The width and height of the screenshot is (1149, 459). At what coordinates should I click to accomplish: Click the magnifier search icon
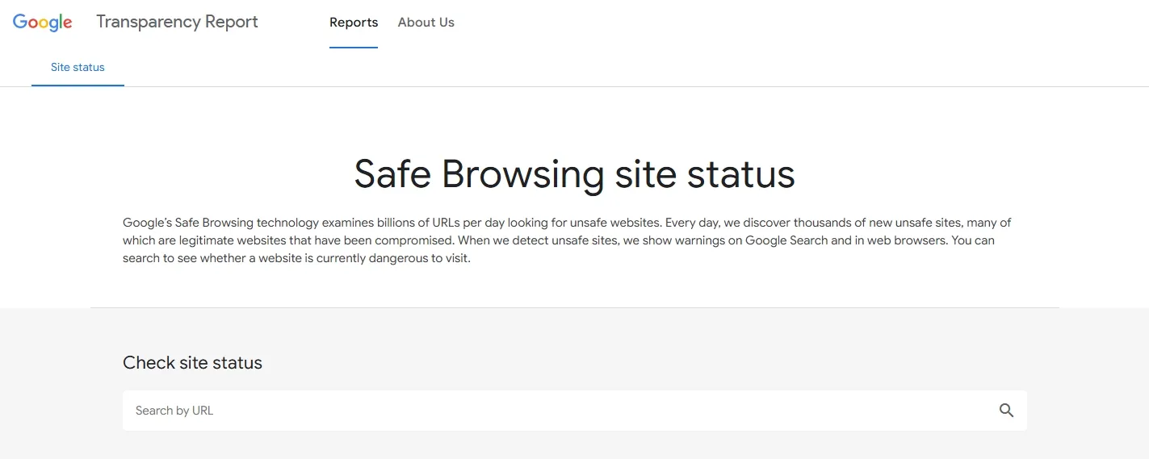point(1006,411)
